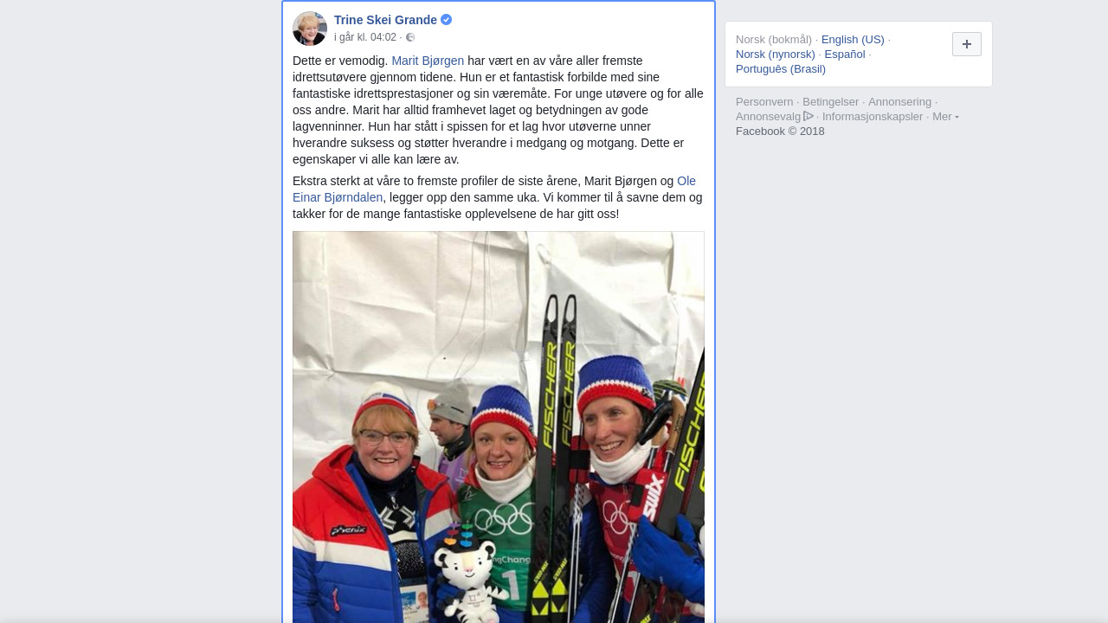Open the Annonsevalg footer link
This screenshot has height=623, width=1108.
(769, 116)
